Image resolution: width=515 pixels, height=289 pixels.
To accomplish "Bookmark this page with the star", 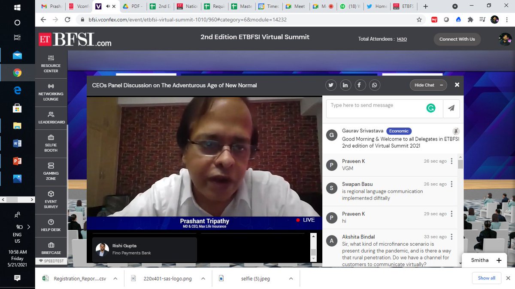I will click(x=419, y=20).
